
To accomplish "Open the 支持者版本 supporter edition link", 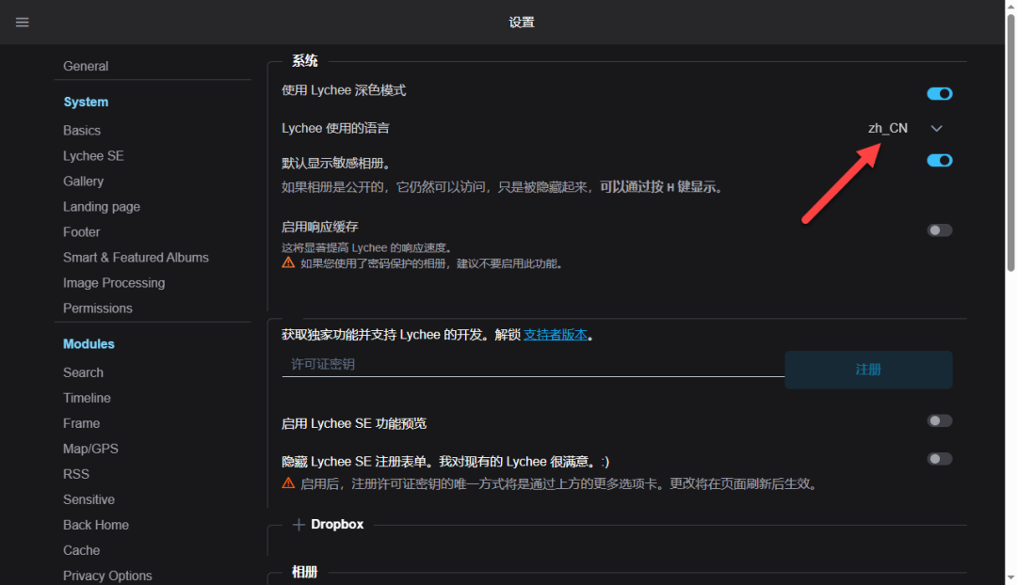I will (x=556, y=335).
